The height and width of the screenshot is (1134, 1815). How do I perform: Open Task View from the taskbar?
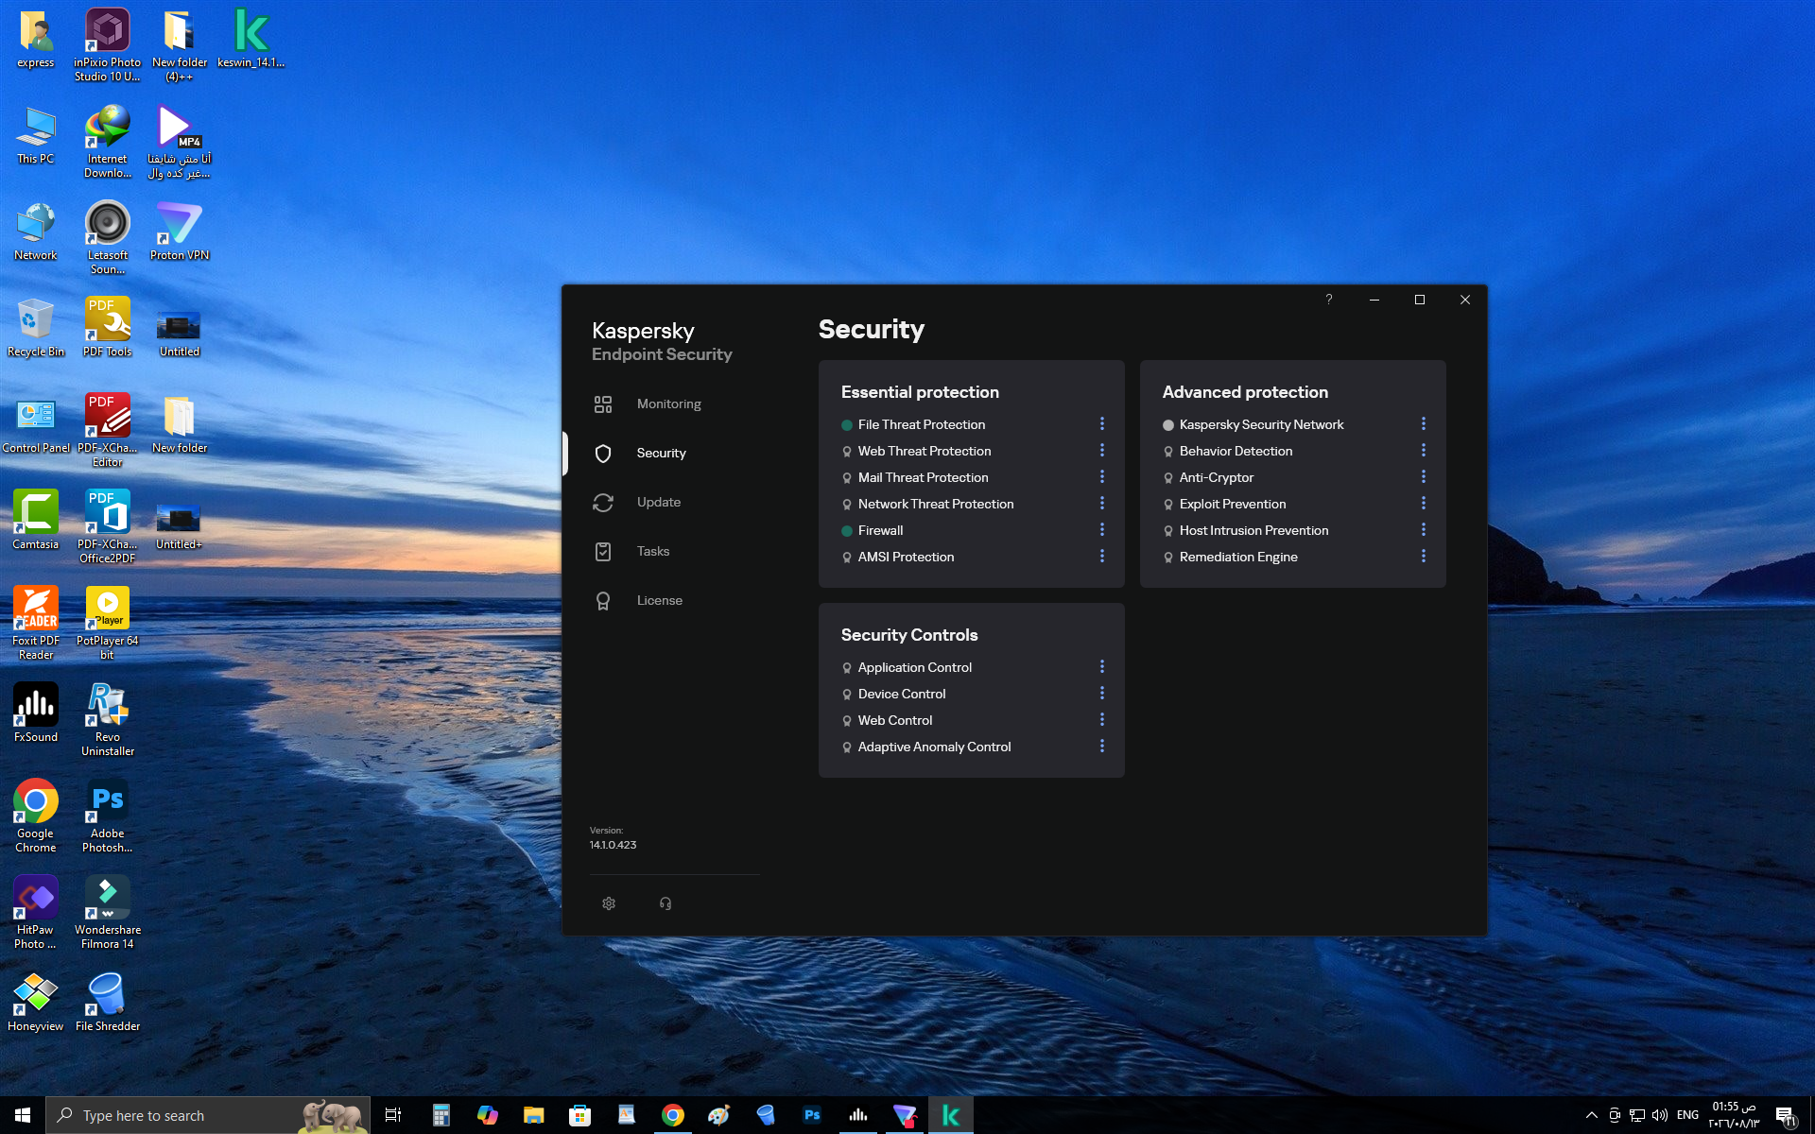point(393,1115)
